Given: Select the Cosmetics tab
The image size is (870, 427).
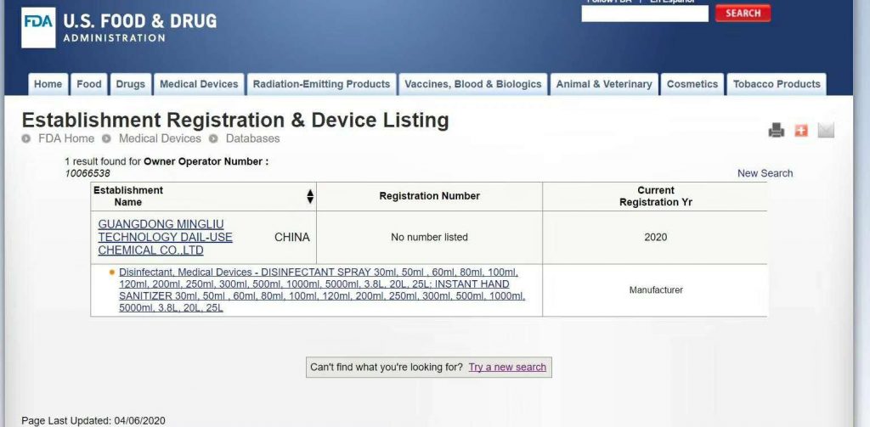Looking at the screenshot, I should [692, 84].
